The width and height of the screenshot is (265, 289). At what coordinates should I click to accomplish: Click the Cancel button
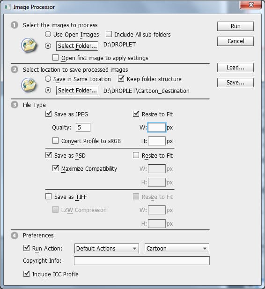click(x=236, y=41)
